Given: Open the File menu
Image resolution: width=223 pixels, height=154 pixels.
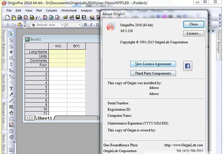Looking at the screenshot, I should (9, 10).
